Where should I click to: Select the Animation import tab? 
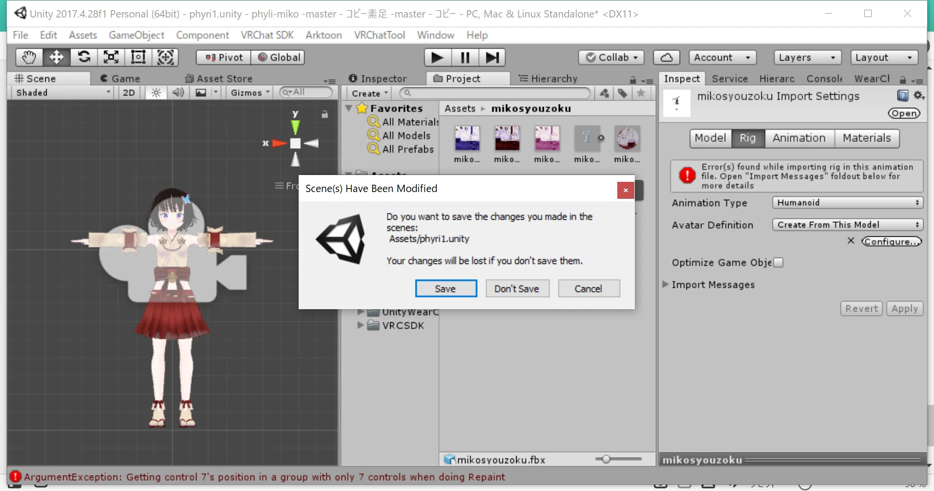pyautogui.click(x=799, y=138)
